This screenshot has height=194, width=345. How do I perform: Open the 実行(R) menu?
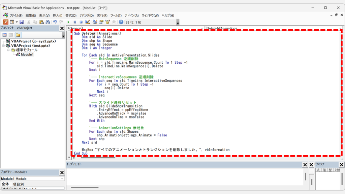tap(102, 15)
